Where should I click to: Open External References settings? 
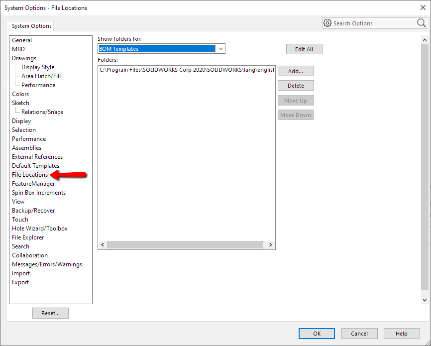click(x=37, y=157)
